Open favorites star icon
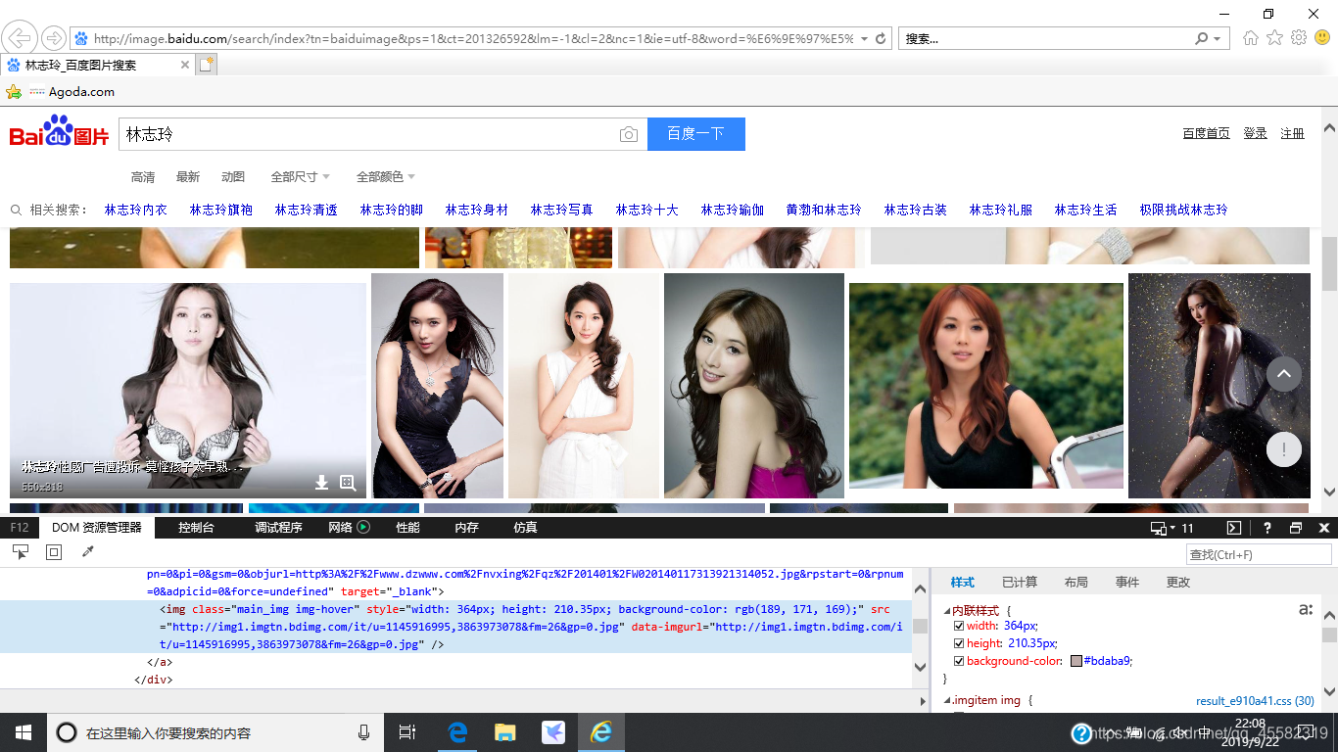Viewport: 1338px width, 752px height. 1274,38
